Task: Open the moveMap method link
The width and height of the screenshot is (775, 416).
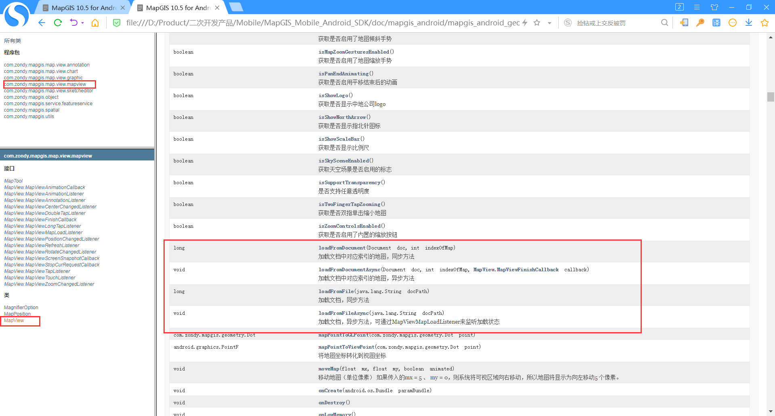Action: point(329,369)
